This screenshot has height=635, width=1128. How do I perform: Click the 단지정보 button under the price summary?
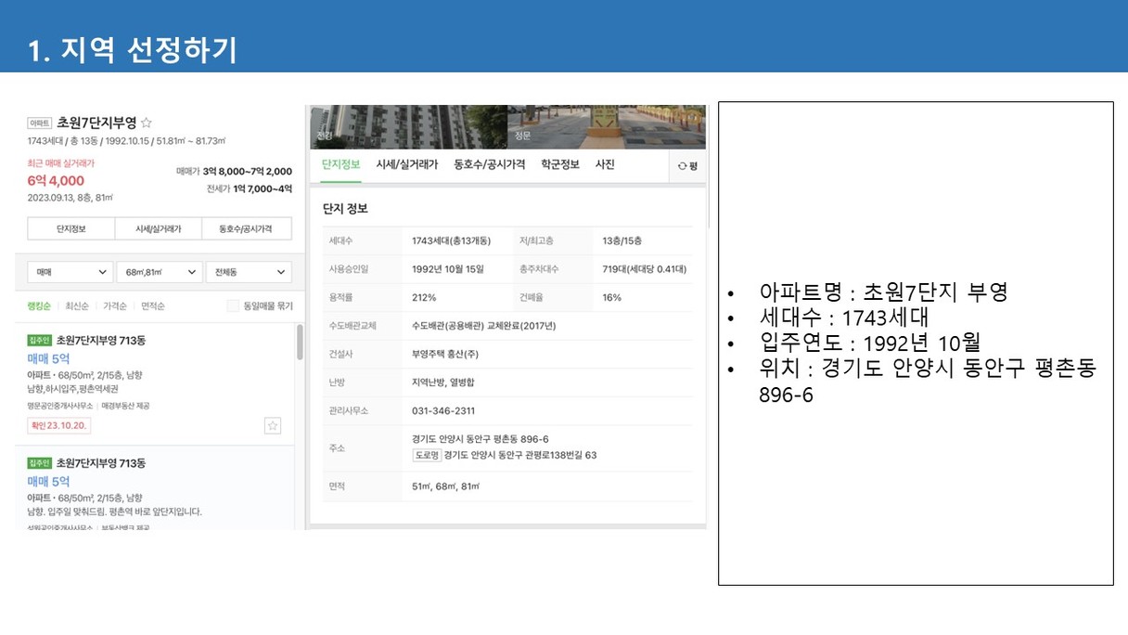(x=70, y=228)
